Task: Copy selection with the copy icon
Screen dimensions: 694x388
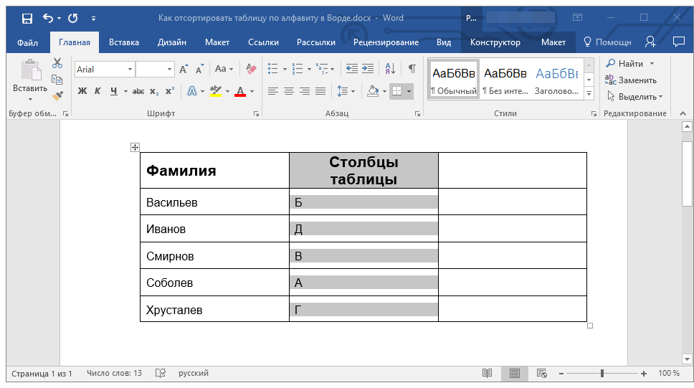Action: coord(57,80)
